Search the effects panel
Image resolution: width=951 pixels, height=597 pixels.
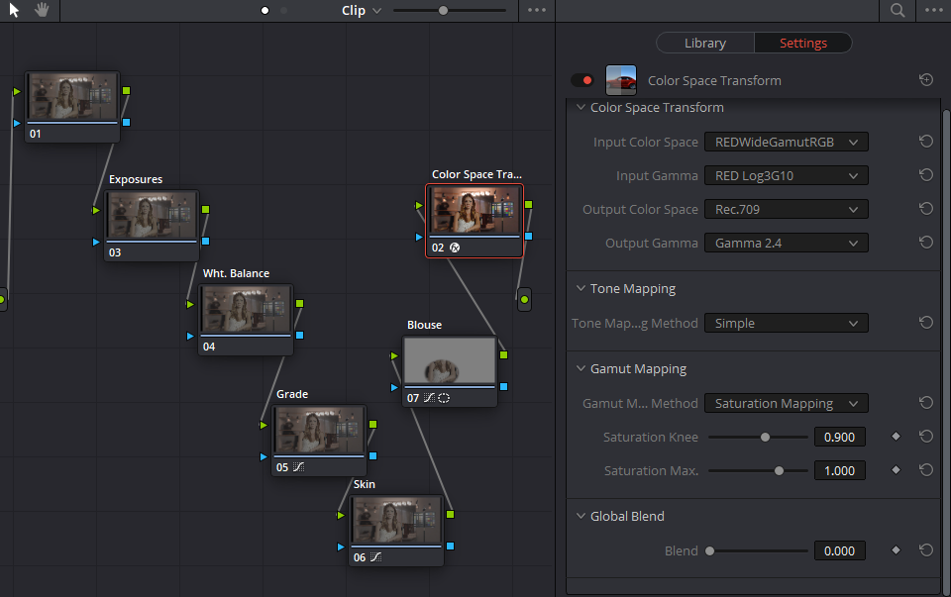[898, 10]
